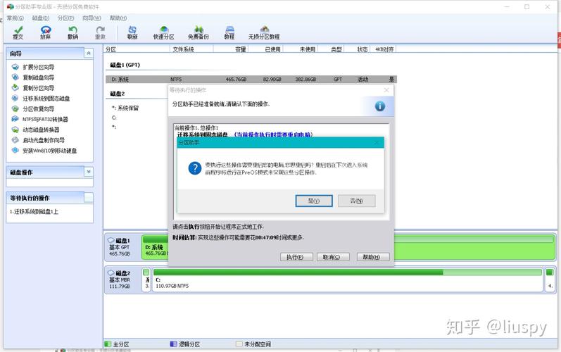This screenshot has height=352, width=561.
Task: Select 磁盘1 disk icon in disk map
Action: [x=111, y=240]
